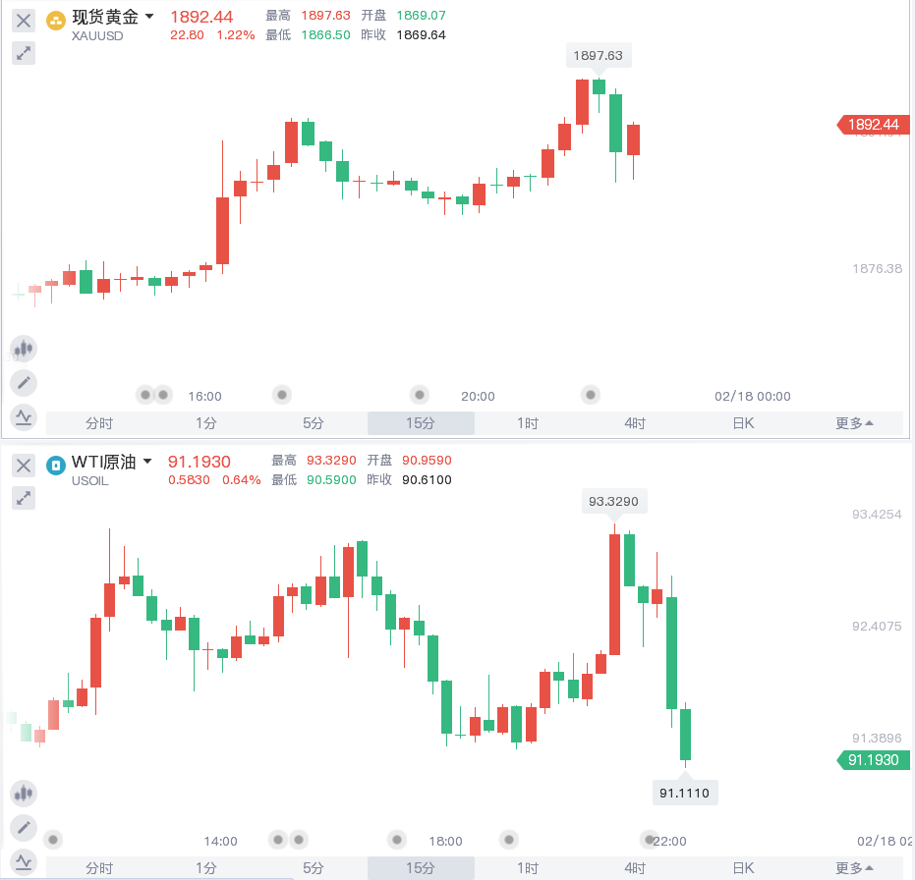This screenshot has height=880, width=915.
Task: Switch gold chart to 日K timeframe
Action: (x=743, y=423)
